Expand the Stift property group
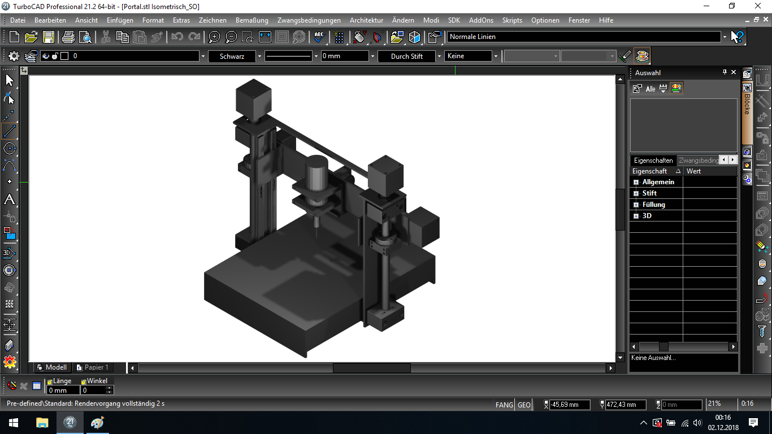Screen dimensions: 772x434 point(636,193)
